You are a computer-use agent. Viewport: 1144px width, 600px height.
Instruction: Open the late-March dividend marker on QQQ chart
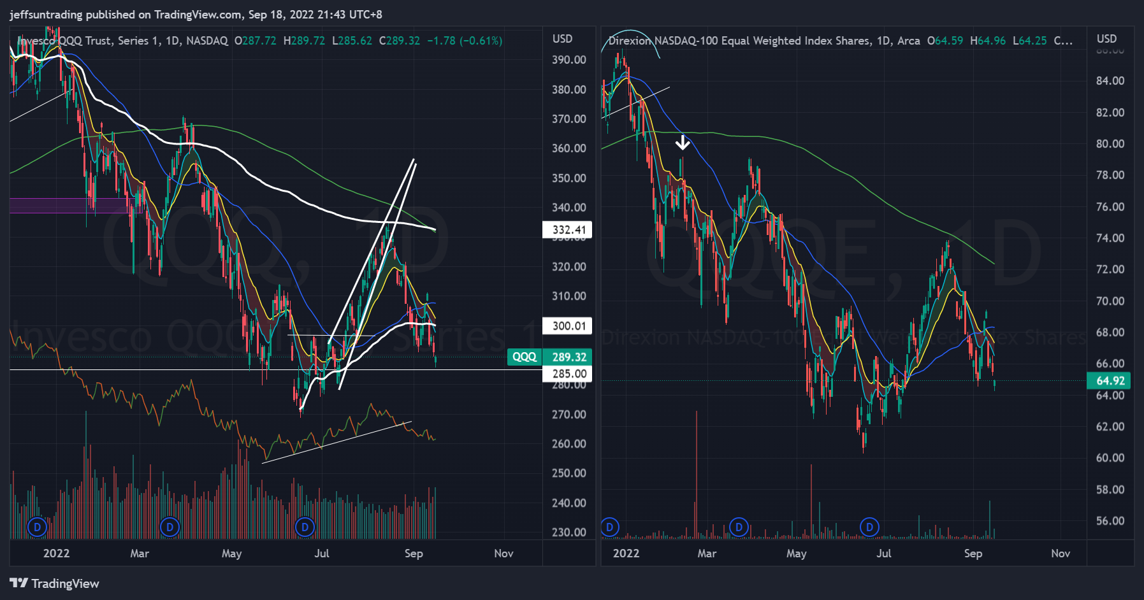(x=170, y=527)
